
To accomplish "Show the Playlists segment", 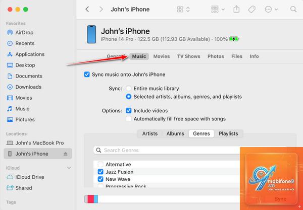I will tap(228, 133).
